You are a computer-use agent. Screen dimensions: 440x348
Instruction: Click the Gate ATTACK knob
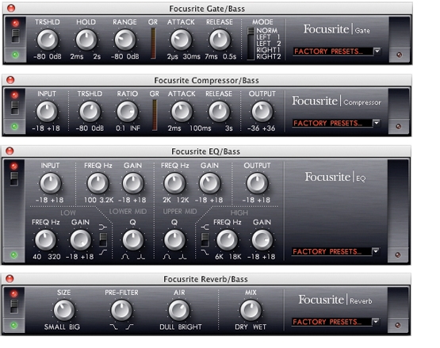point(181,40)
